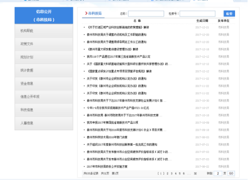This screenshot has height=180, width=248.
Task: Go to page 2 in pagination
Action: (x=168, y=174)
